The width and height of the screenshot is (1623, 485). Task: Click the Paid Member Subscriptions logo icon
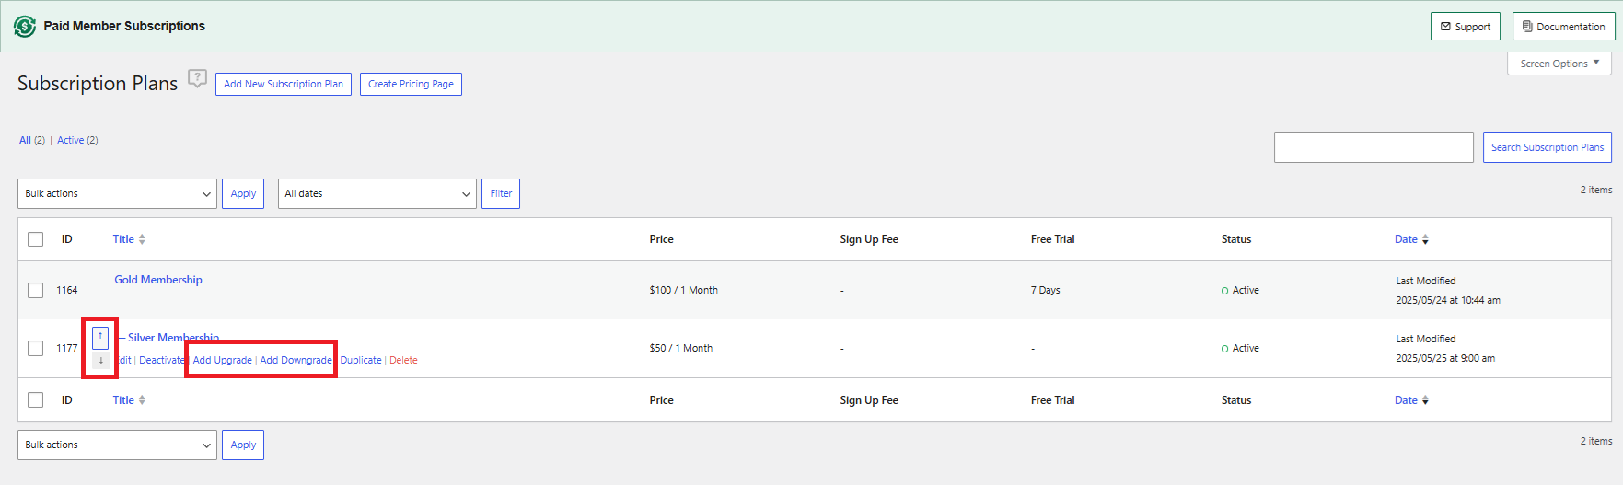[x=25, y=27]
